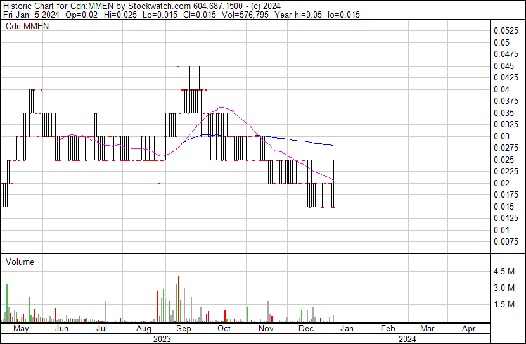This screenshot has height=344, width=526.
Task: Click the 0.035 price axis label
Action: 504,113
